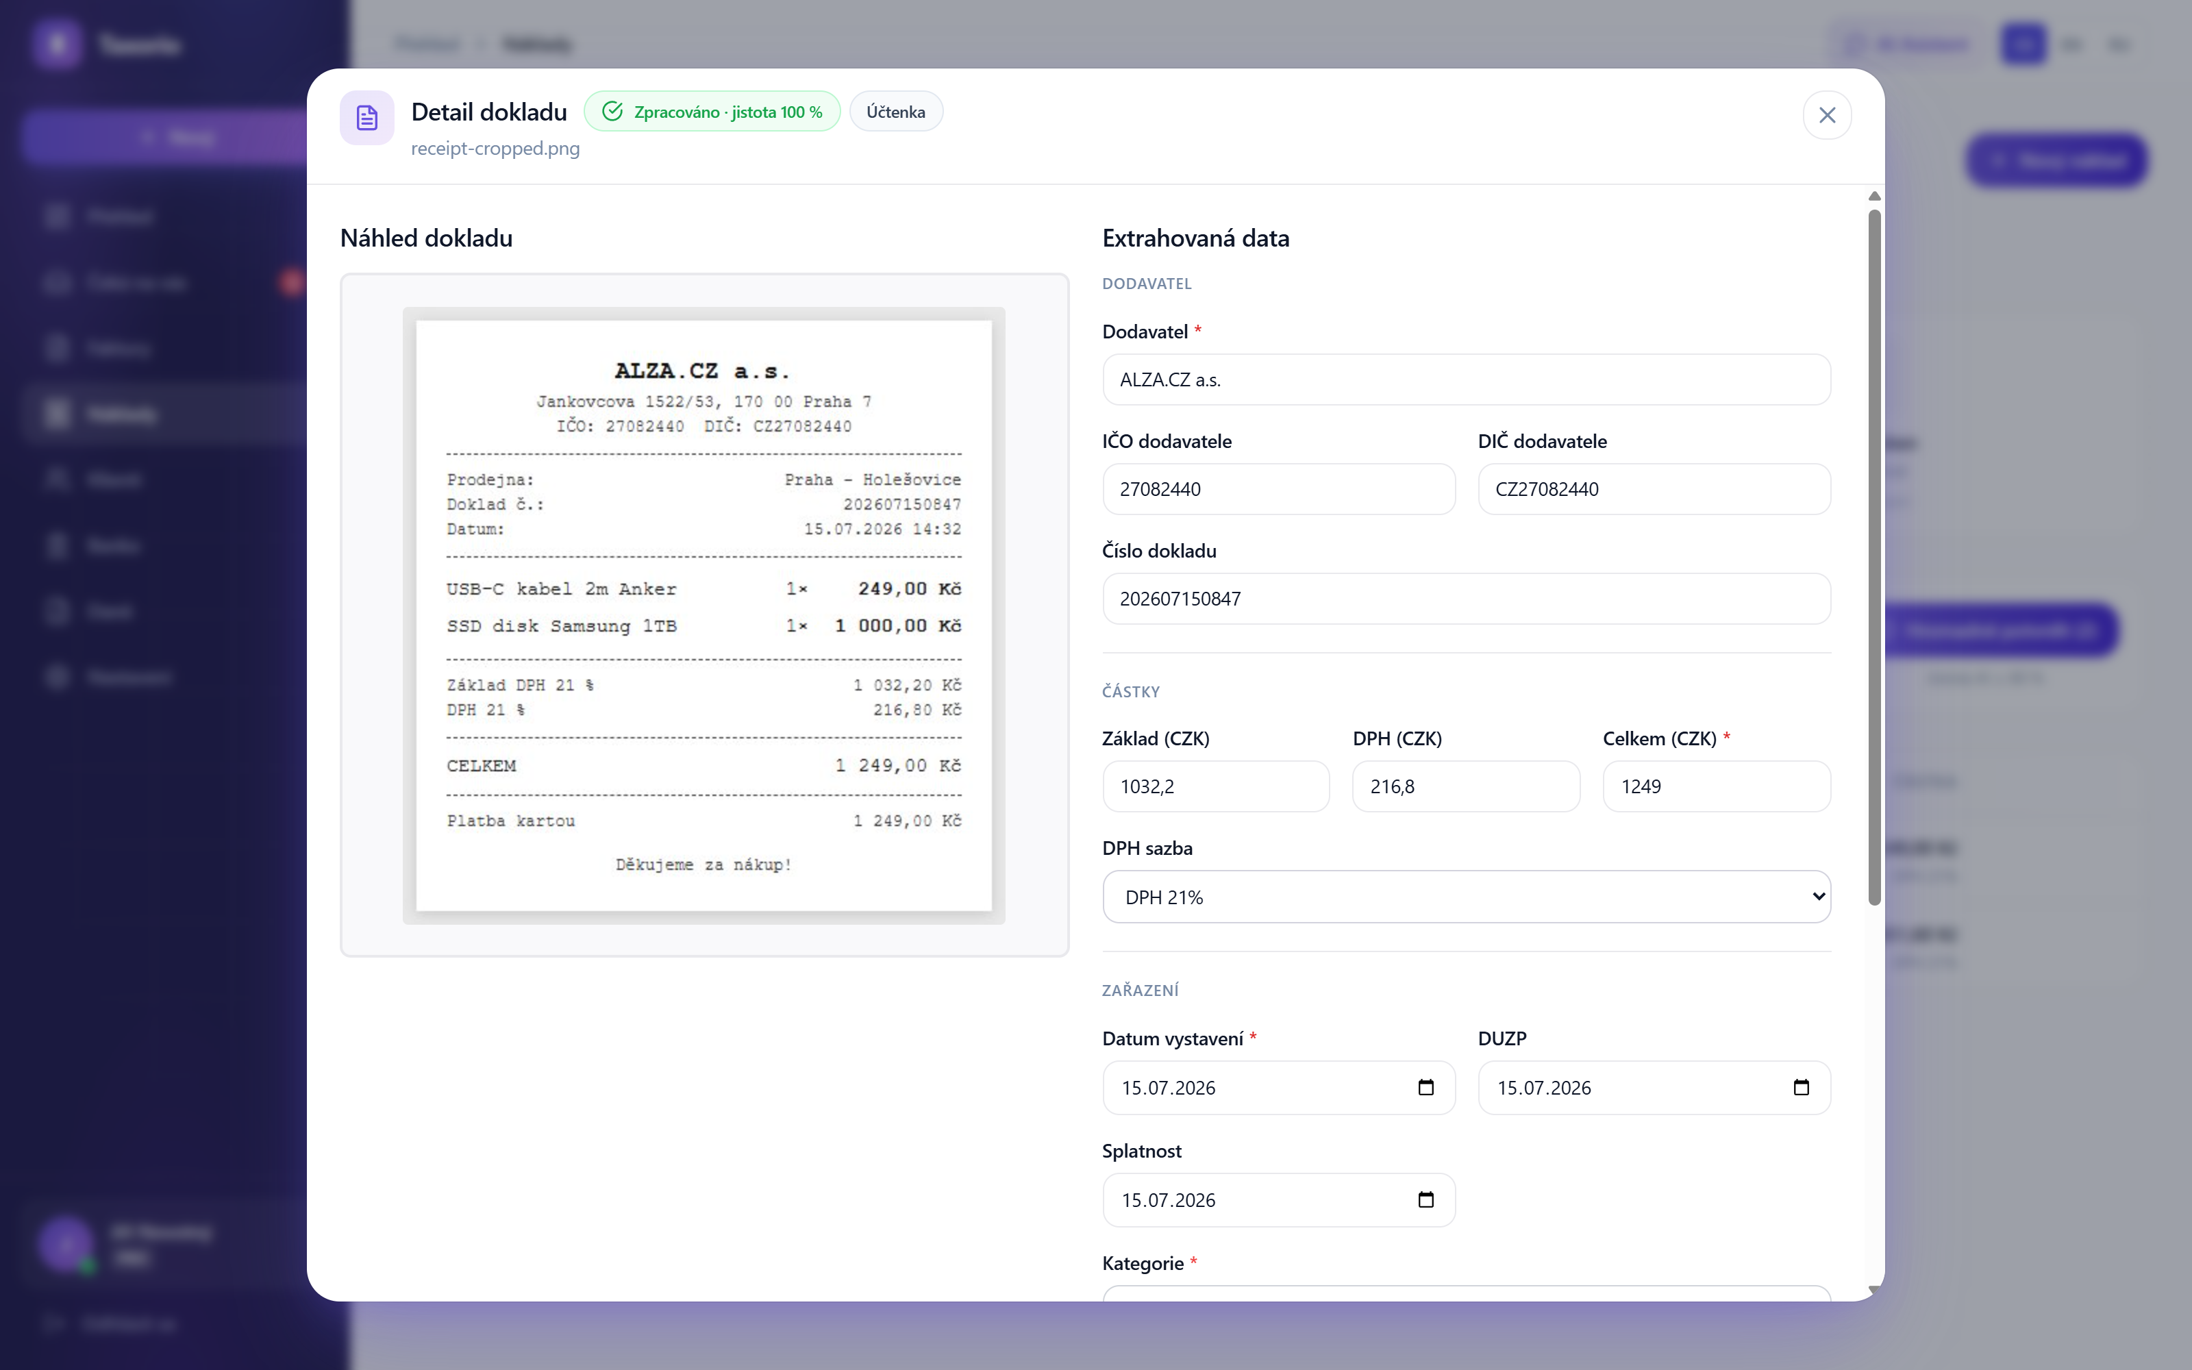Screen dimensions: 2192x1370
Task: Click the SSD disk Samsung 1TB receipt line
Action: [x=703, y=626]
